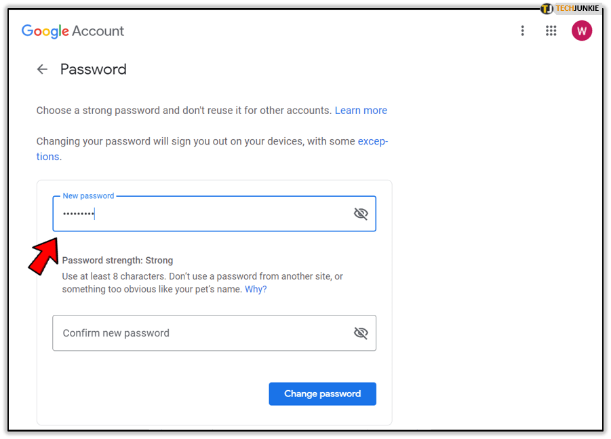Focus the New password input field
The height and width of the screenshot is (439, 611).
click(x=203, y=214)
